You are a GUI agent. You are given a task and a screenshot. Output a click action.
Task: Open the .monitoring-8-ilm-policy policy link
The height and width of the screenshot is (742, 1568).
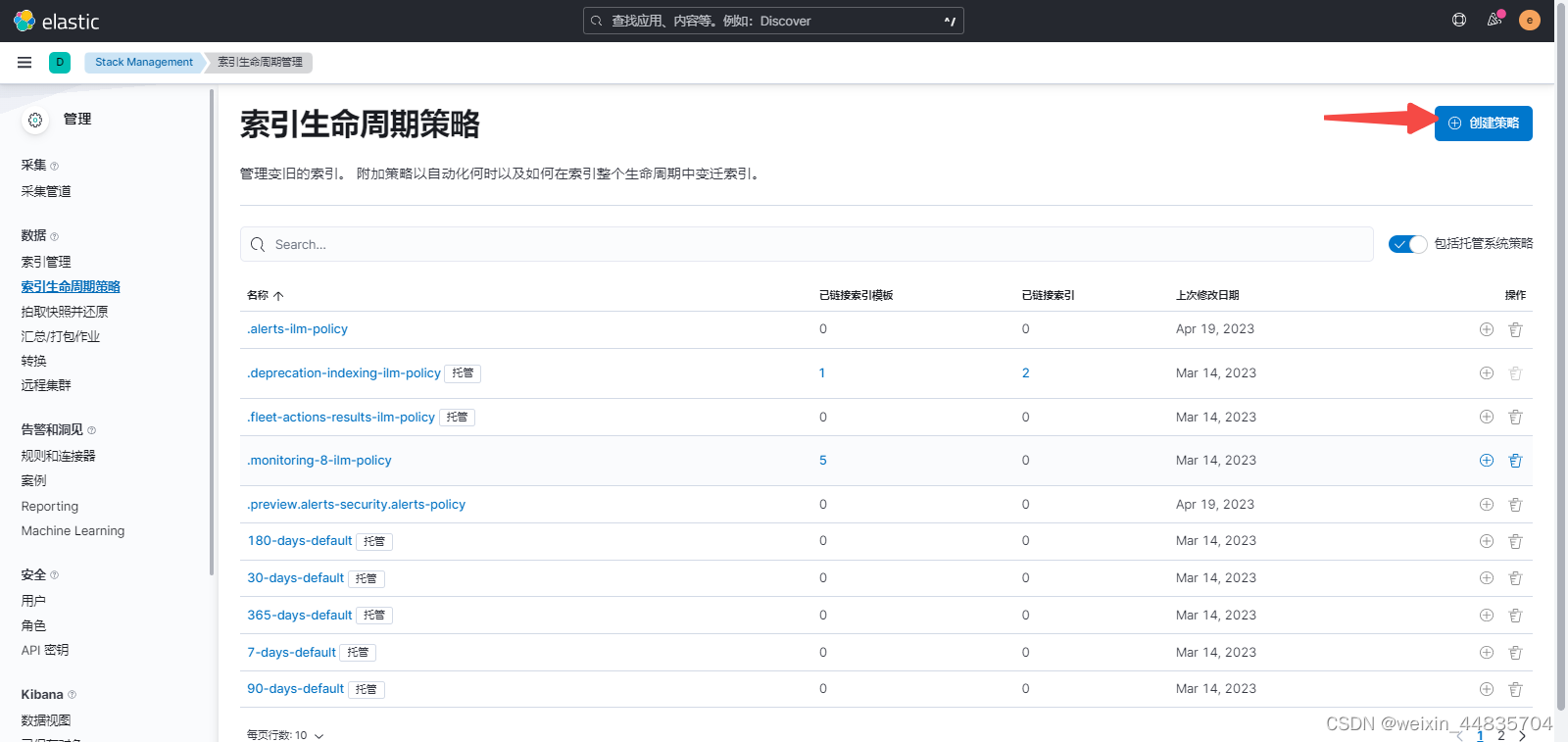point(319,461)
